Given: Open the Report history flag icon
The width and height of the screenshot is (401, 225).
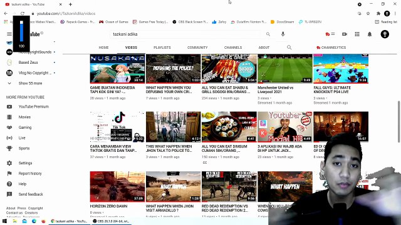Looking at the screenshot, I should point(9,174).
